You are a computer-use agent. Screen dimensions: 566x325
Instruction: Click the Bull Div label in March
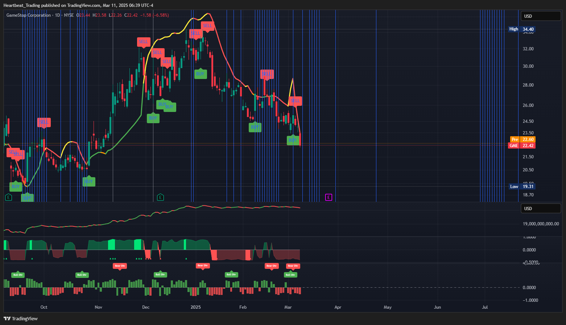click(x=290, y=275)
